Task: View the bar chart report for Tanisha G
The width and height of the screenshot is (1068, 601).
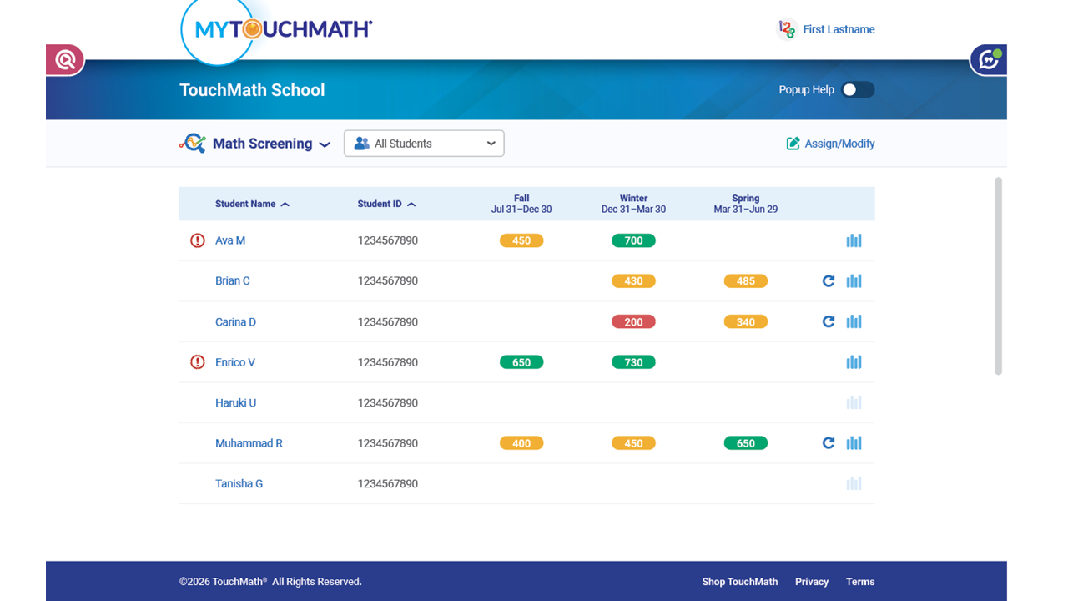Action: pos(854,483)
